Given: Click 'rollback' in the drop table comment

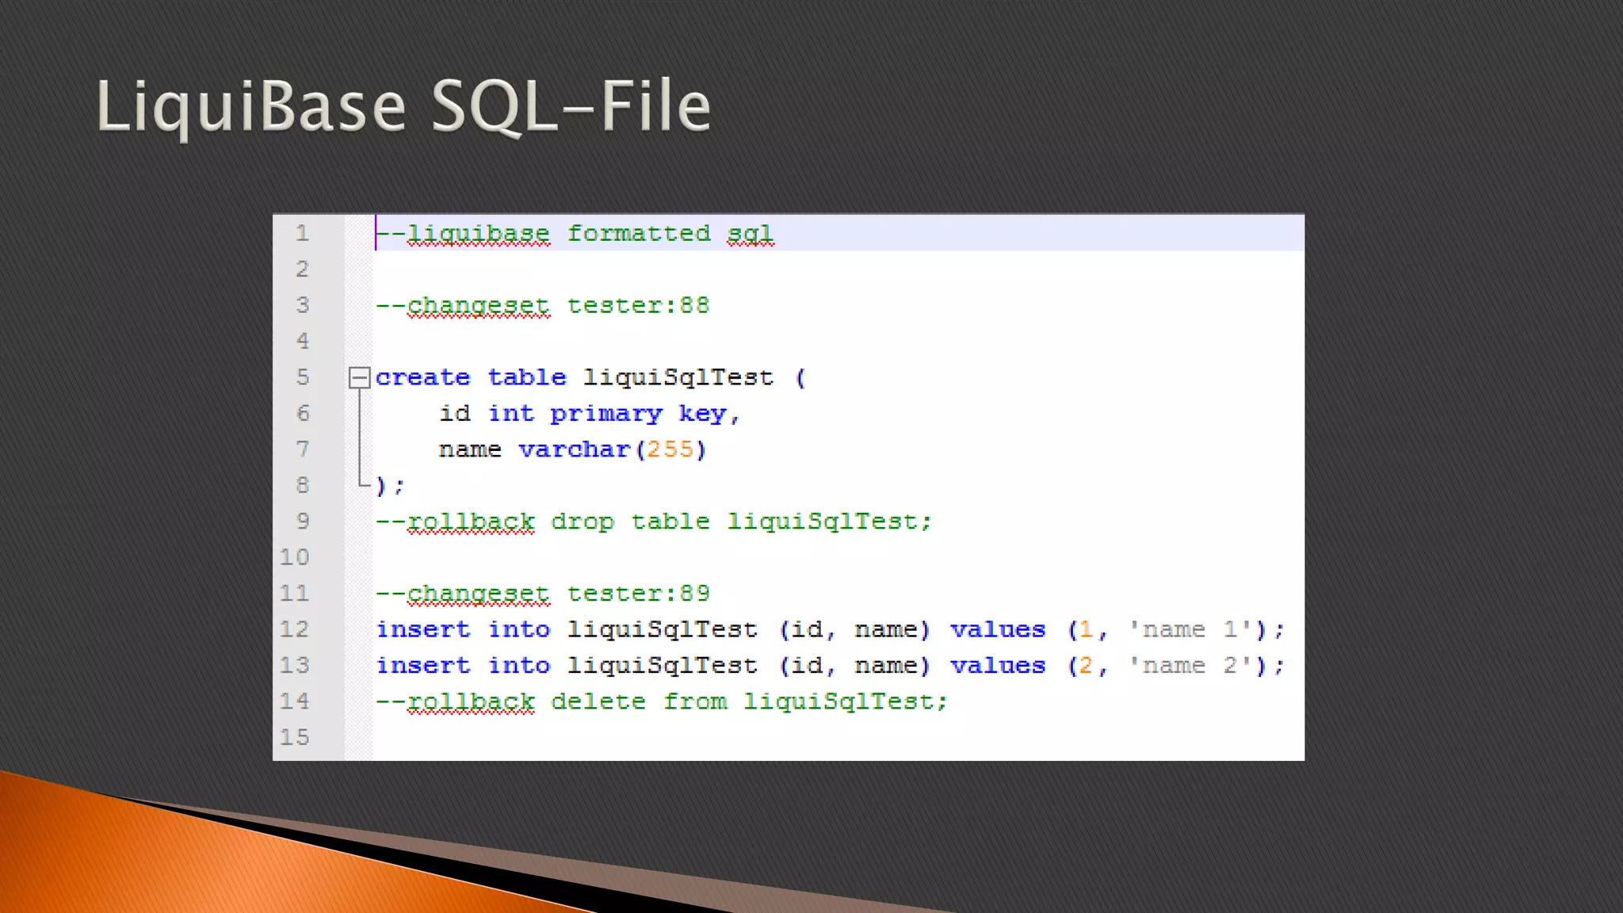Looking at the screenshot, I should (x=471, y=522).
